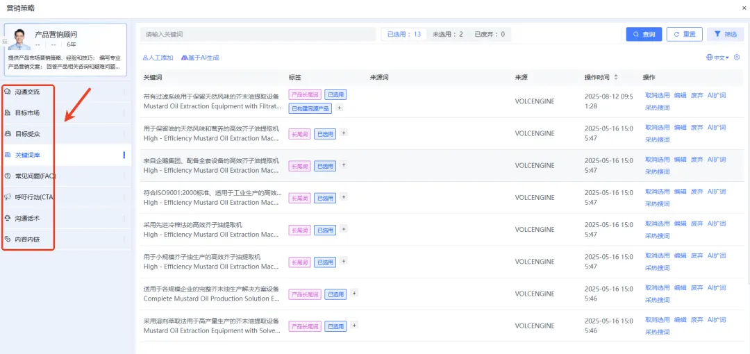
Task: Select the 目标市场 building icon
Action: pos(8,112)
